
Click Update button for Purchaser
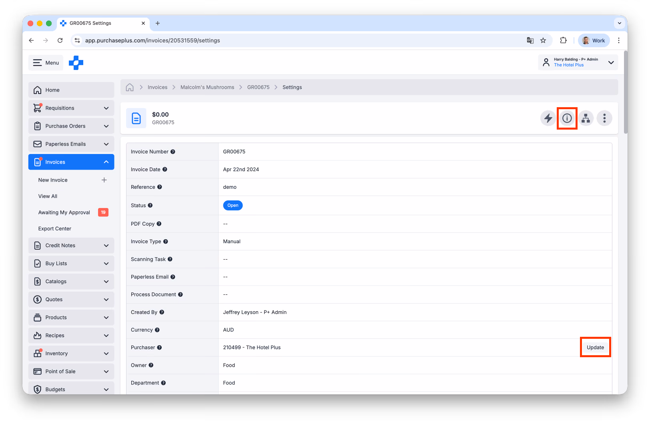click(x=595, y=347)
